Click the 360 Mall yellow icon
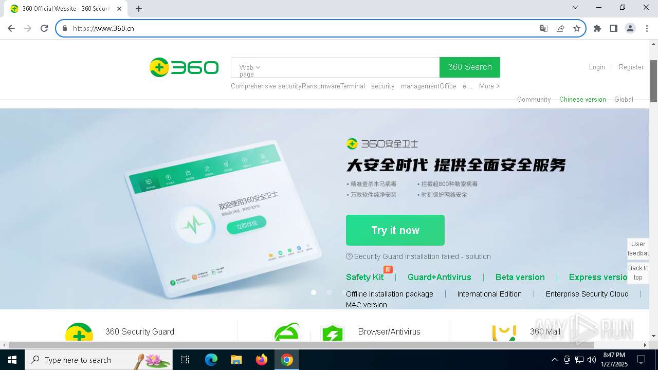 click(504, 333)
